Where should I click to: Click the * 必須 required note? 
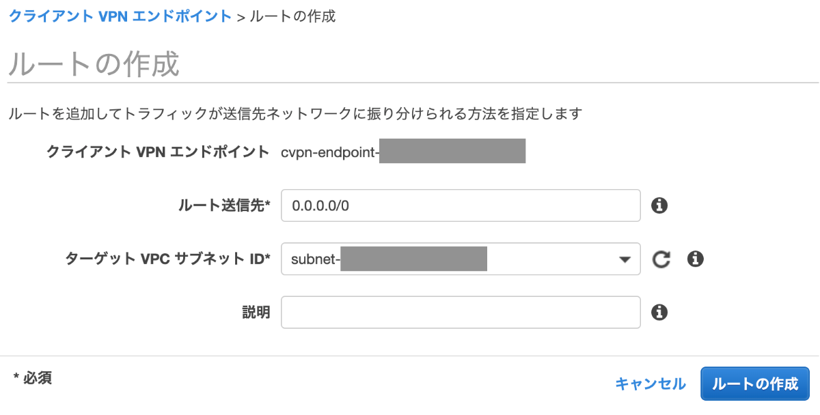point(33,377)
